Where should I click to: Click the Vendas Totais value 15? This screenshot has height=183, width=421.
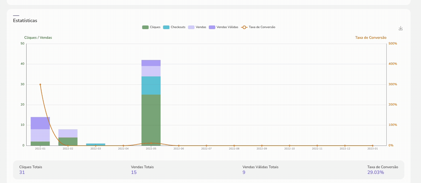point(134,172)
